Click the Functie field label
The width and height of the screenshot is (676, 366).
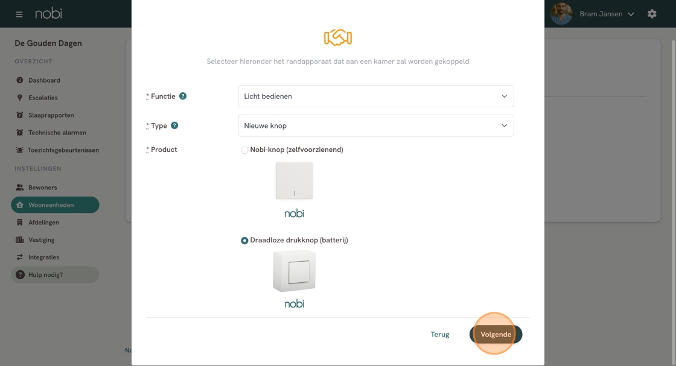point(162,96)
